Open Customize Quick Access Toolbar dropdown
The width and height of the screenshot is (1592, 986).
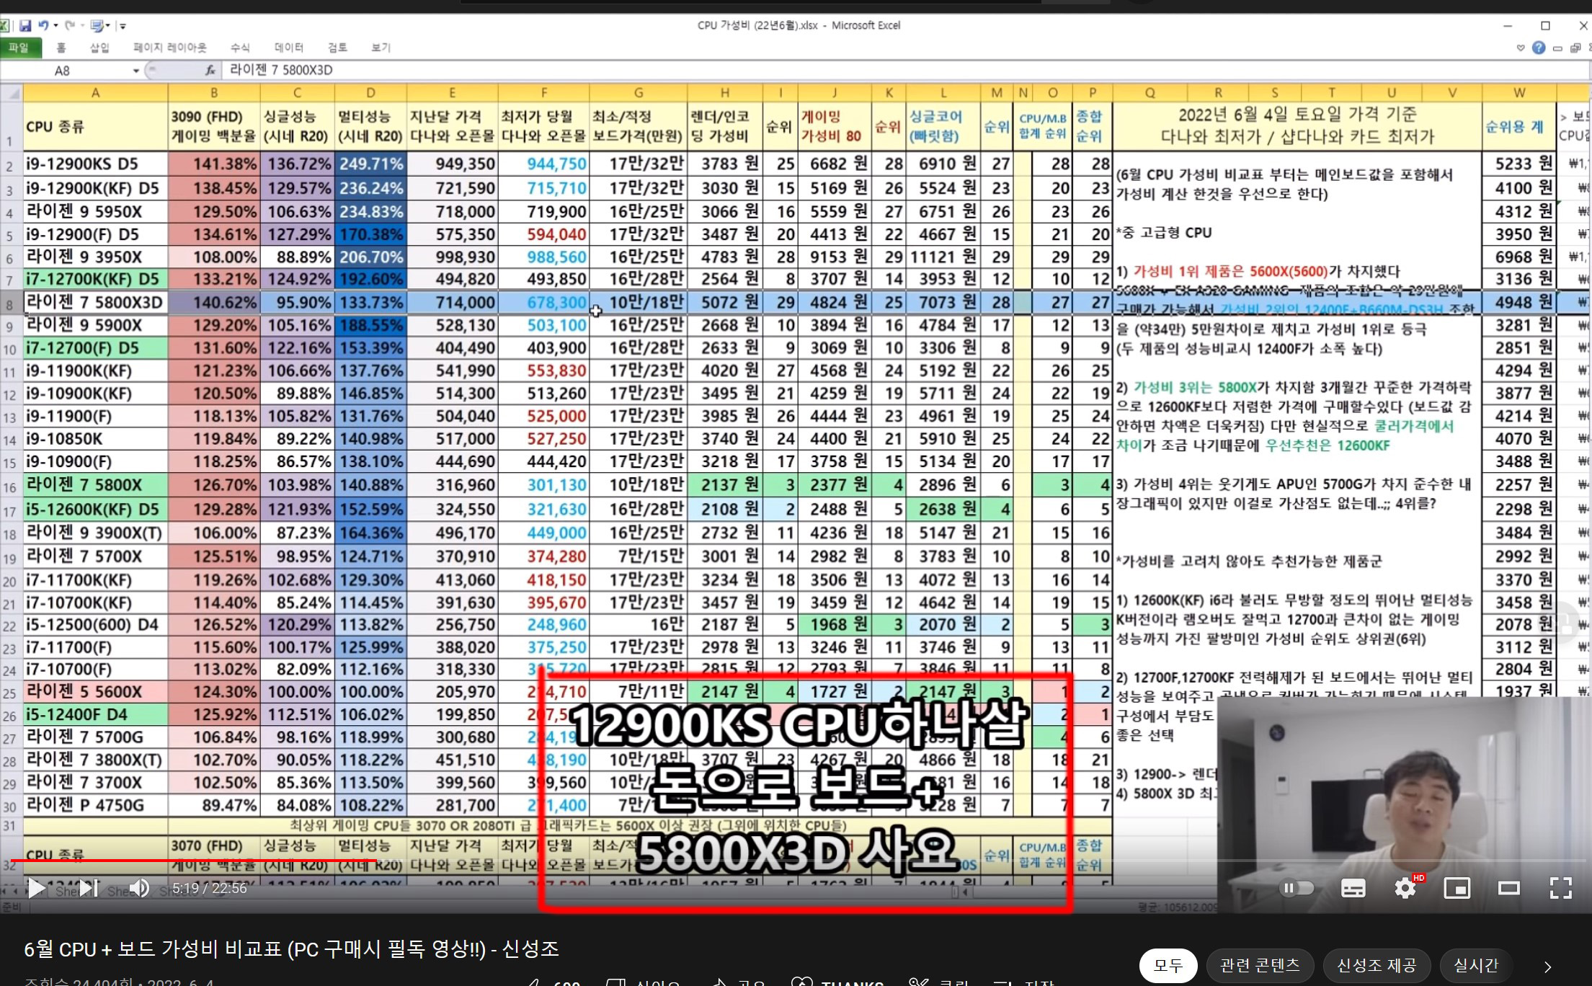(x=123, y=26)
